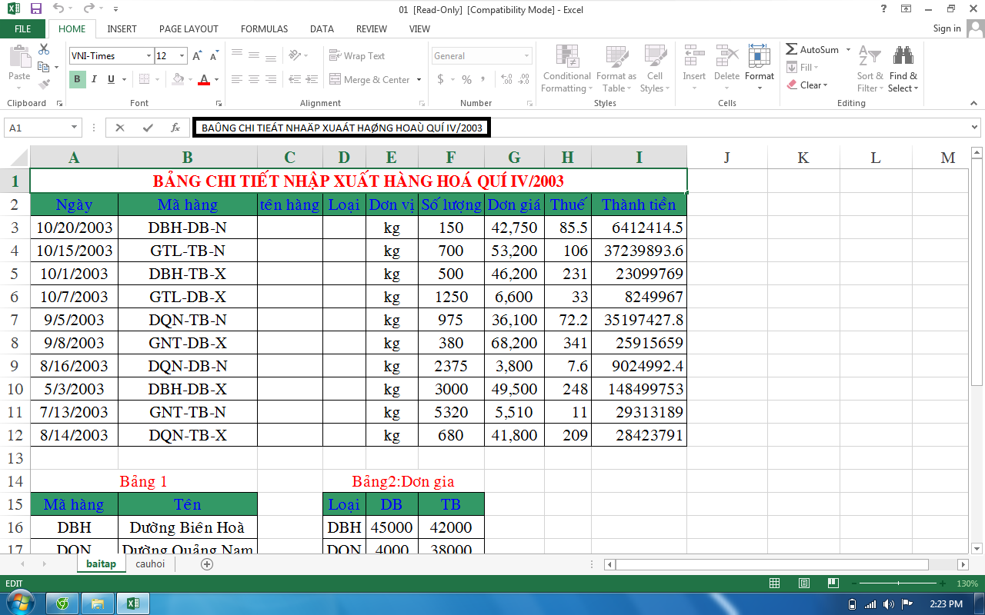Toggle Middle Align vertical alignment
The width and height of the screenshot is (985, 615).
254,55
